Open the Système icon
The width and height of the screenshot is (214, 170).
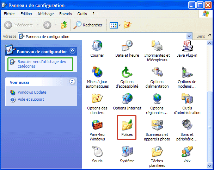pos(127,154)
